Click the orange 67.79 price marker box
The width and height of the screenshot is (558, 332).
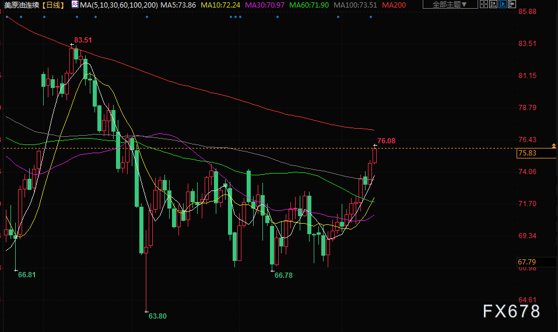[536, 262]
